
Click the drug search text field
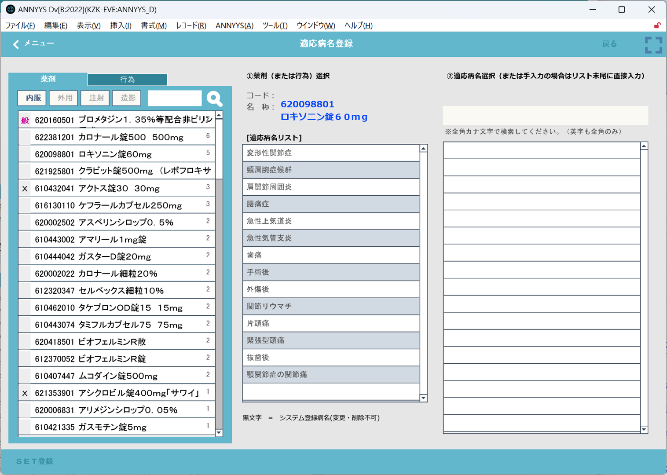click(175, 98)
